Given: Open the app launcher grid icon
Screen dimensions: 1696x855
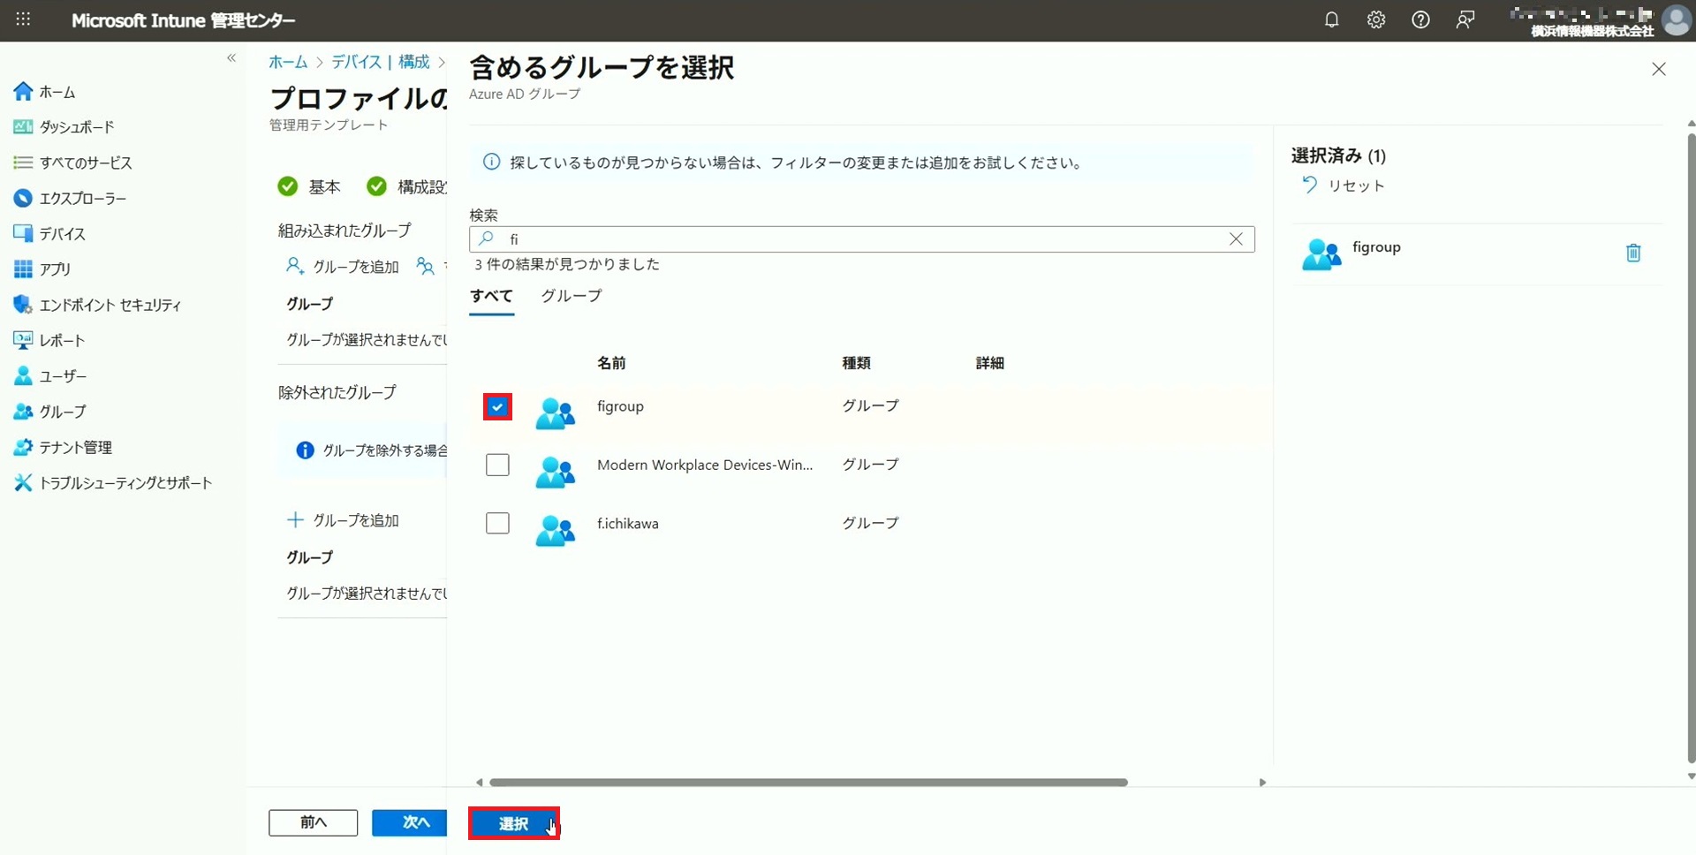Looking at the screenshot, I should 24,19.
